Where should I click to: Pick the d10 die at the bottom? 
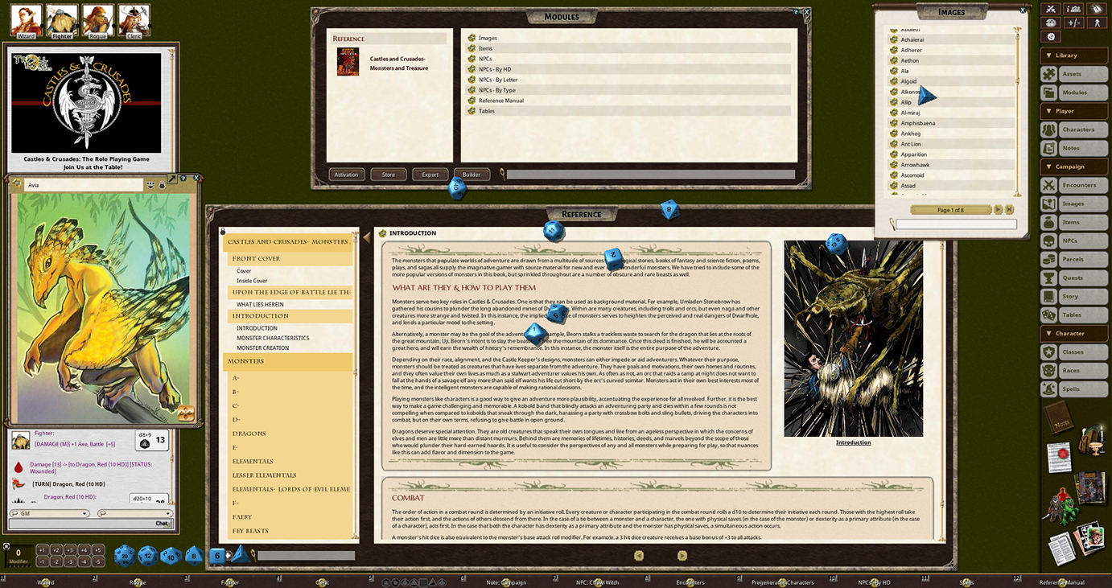pyautogui.click(x=171, y=556)
